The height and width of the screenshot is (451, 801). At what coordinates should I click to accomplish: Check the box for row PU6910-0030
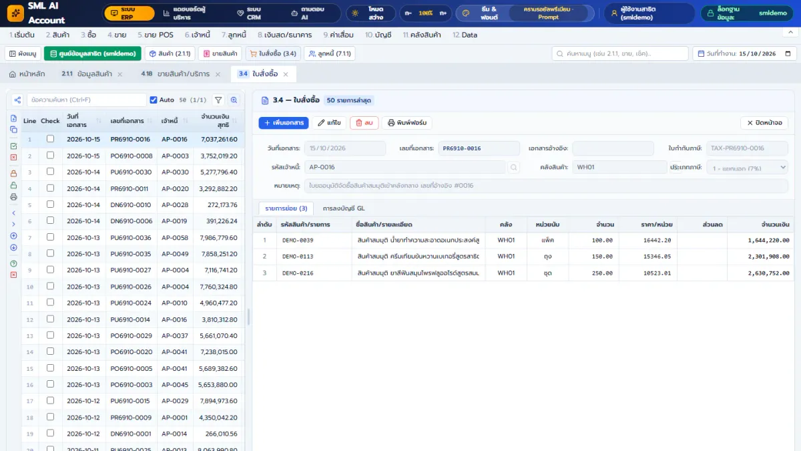pos(50,172)
